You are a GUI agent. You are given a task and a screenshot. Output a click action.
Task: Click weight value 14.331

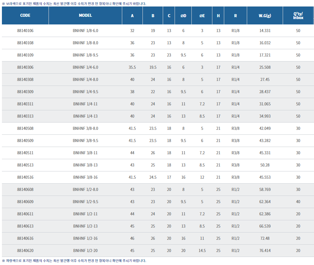tap(264, 31)
